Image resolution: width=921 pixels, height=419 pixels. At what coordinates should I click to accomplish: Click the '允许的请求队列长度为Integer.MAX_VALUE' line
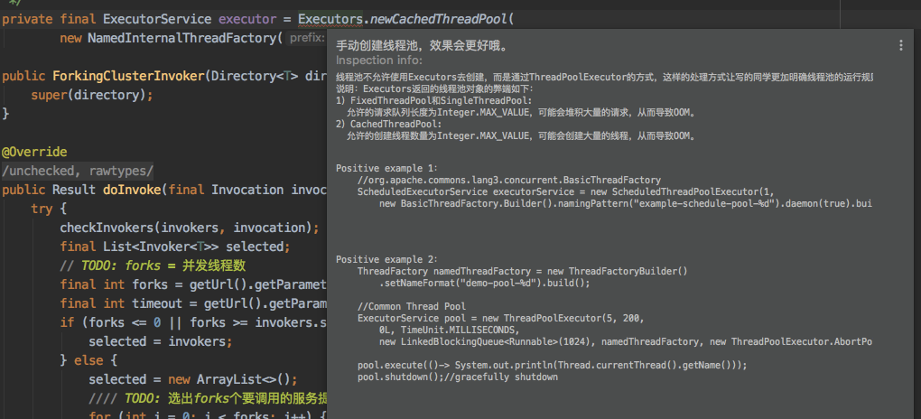click(522, 112)
